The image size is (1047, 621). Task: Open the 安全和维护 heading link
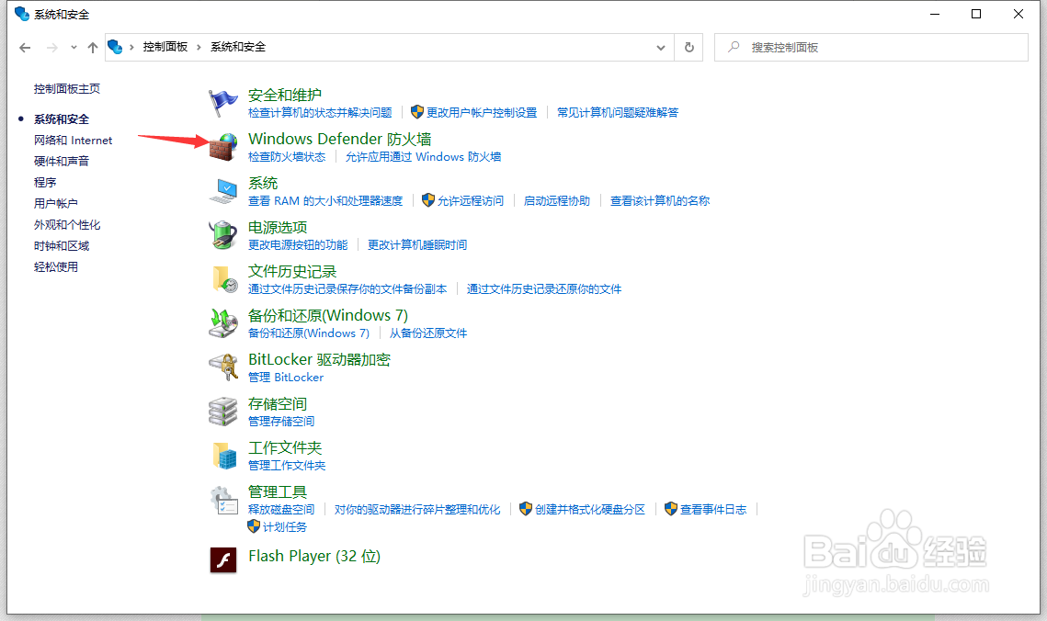coord(284,95)
